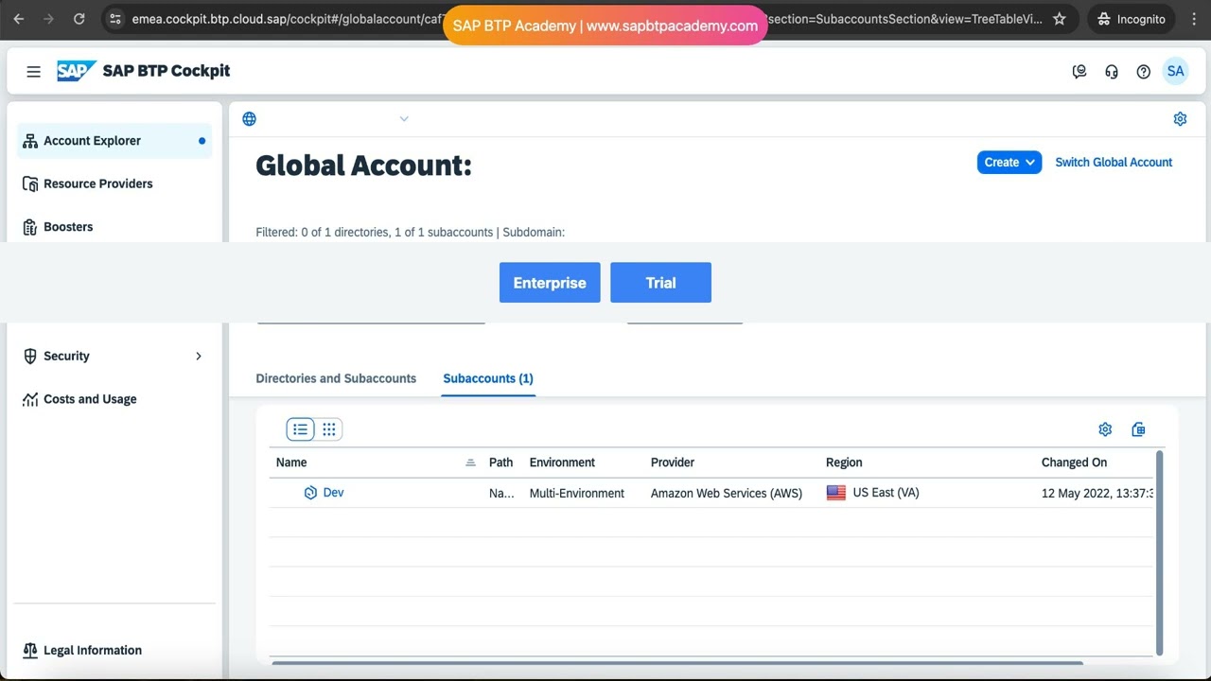Open the Dev subaccount link
The width and height of the screenshot is (1211, 681).
333,493
